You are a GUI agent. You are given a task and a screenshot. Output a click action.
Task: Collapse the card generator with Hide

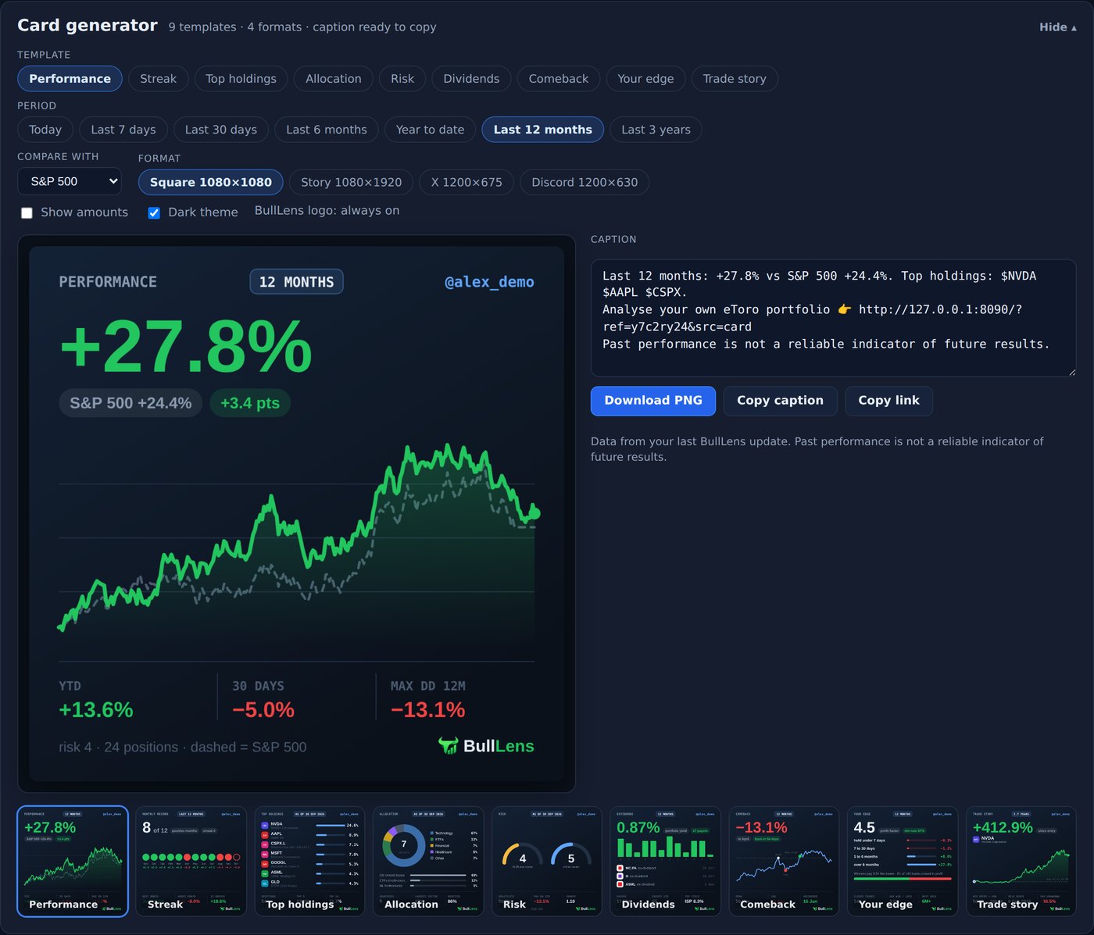[1057, 27]
